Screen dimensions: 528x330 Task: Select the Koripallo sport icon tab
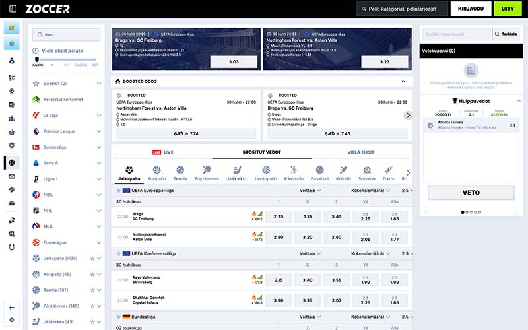[x=157, y=174]
